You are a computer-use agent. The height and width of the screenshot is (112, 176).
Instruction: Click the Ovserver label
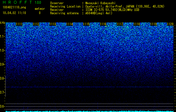coord(57,3)
